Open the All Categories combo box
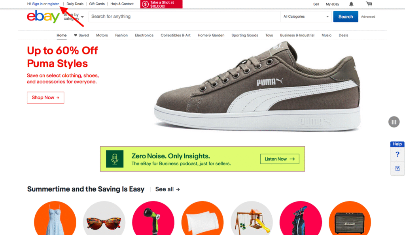The image size is (405, 235). 306,17
